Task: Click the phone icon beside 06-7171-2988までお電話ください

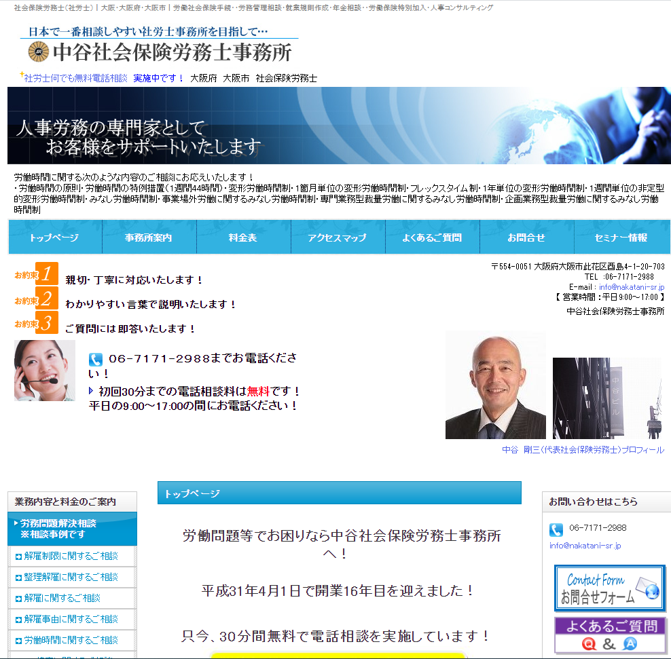Action: click(96, 360)
